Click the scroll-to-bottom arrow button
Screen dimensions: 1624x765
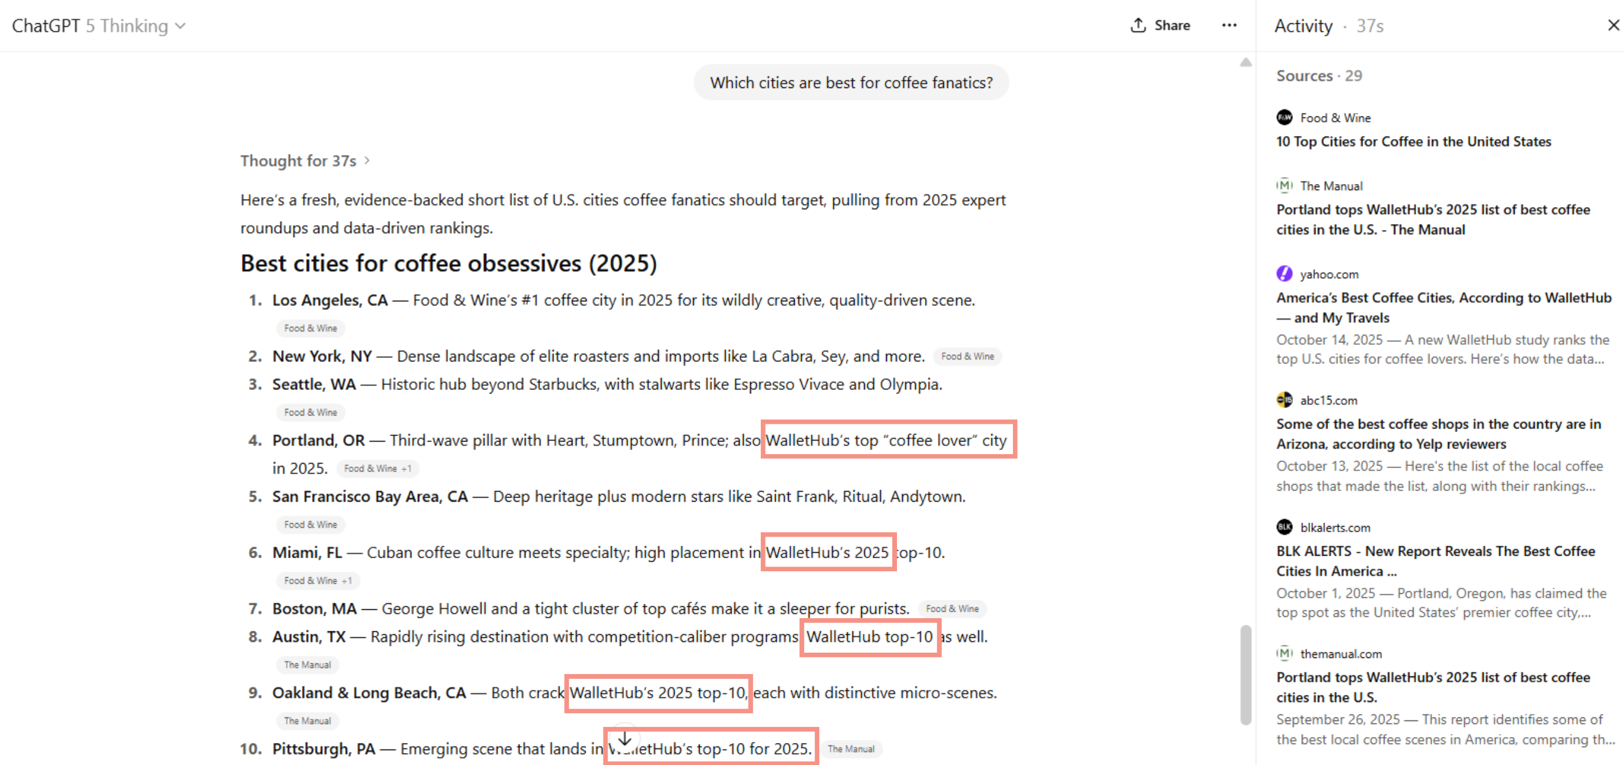coord(624,738)
